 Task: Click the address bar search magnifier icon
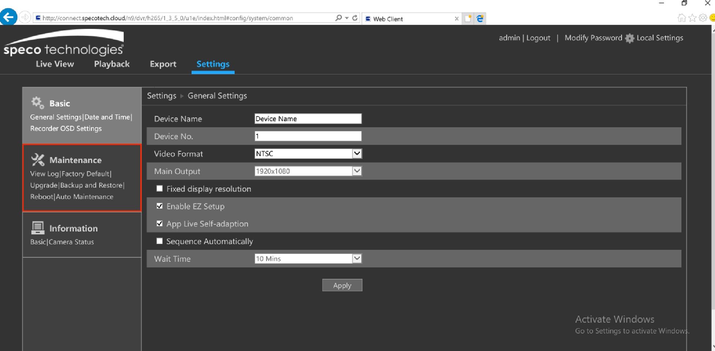[338, 18]
